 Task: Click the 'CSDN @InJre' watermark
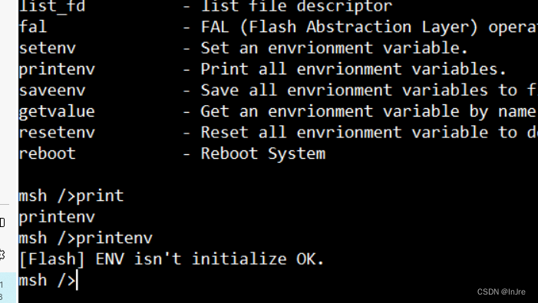pyautogui.click(x=501, y=291)
